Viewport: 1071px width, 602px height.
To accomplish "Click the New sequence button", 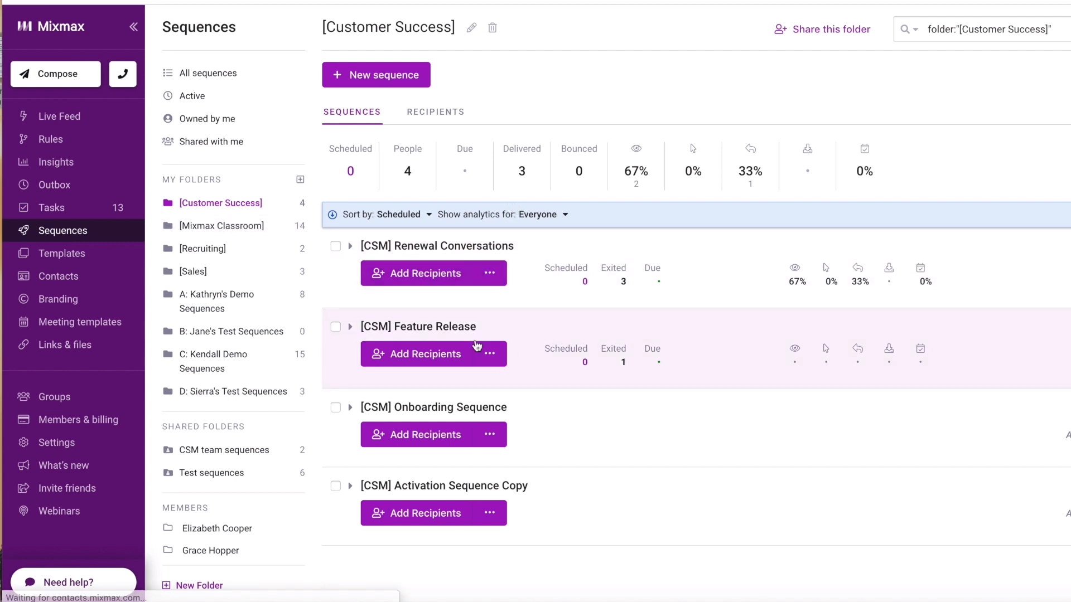I will 376,75.
